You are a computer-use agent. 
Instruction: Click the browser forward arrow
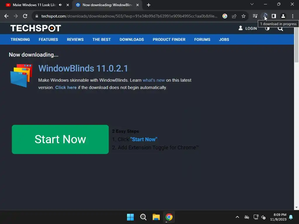click(16, 16)
